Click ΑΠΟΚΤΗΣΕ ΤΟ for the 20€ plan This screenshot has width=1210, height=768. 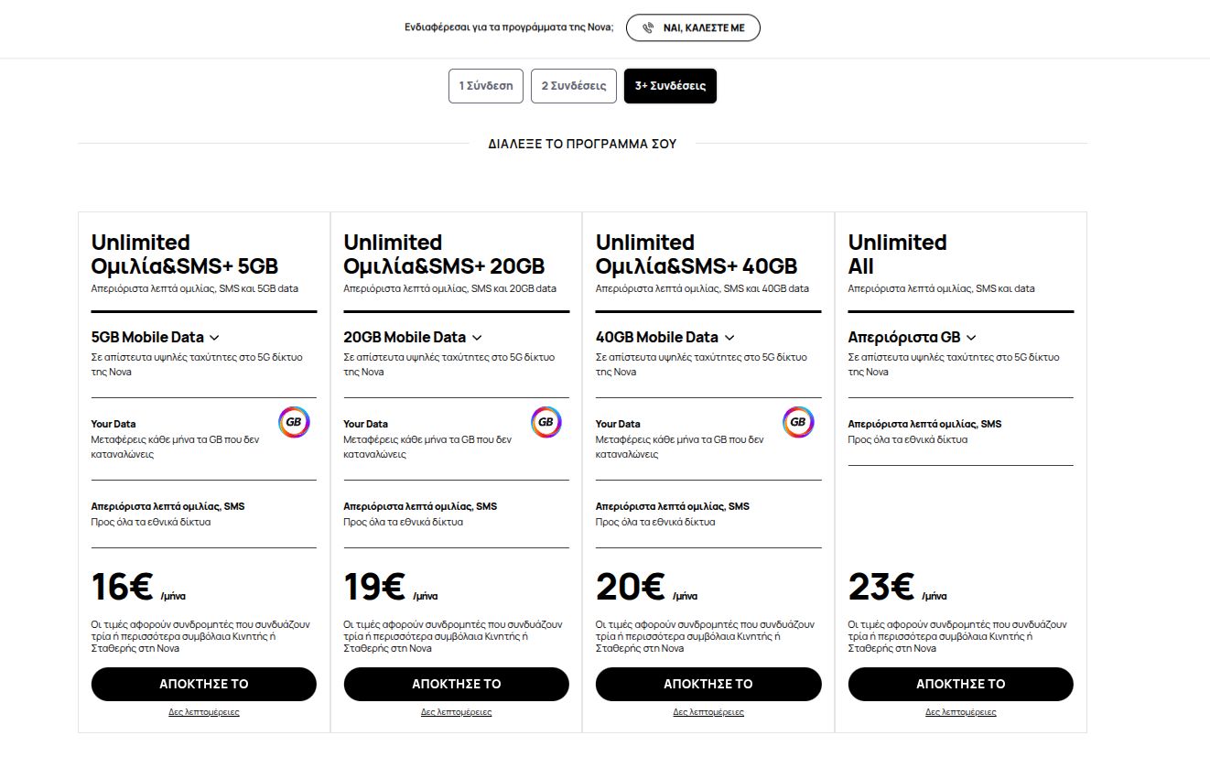(x=708, y=684)
